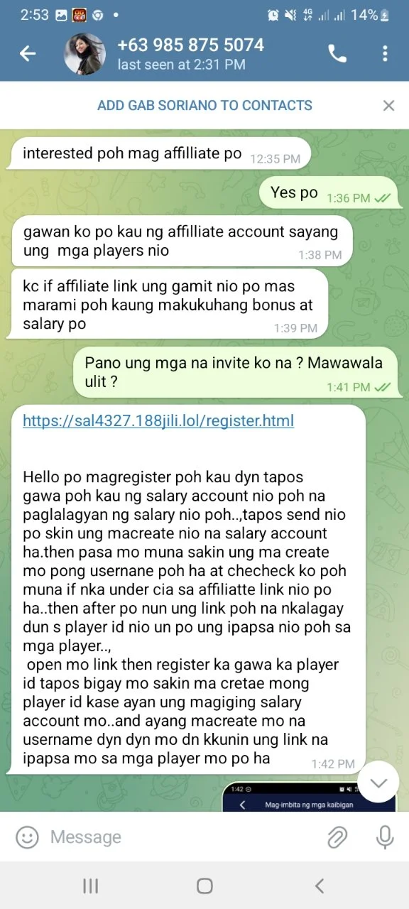The height and width of the screenshot is (909, 409).
Task: Tap the Message input field
Action: point(181,837)
